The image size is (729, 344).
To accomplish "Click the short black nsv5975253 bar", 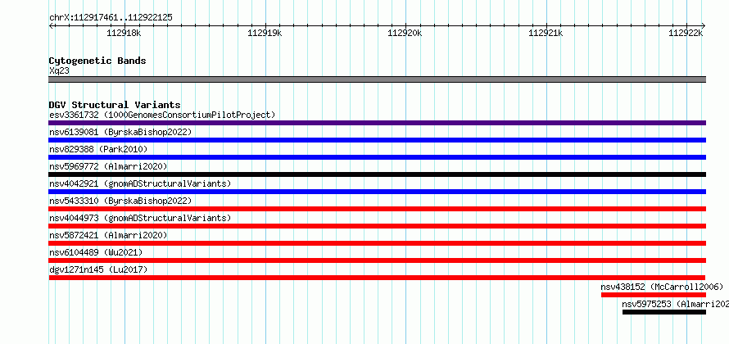I will [x=664, y=312].
